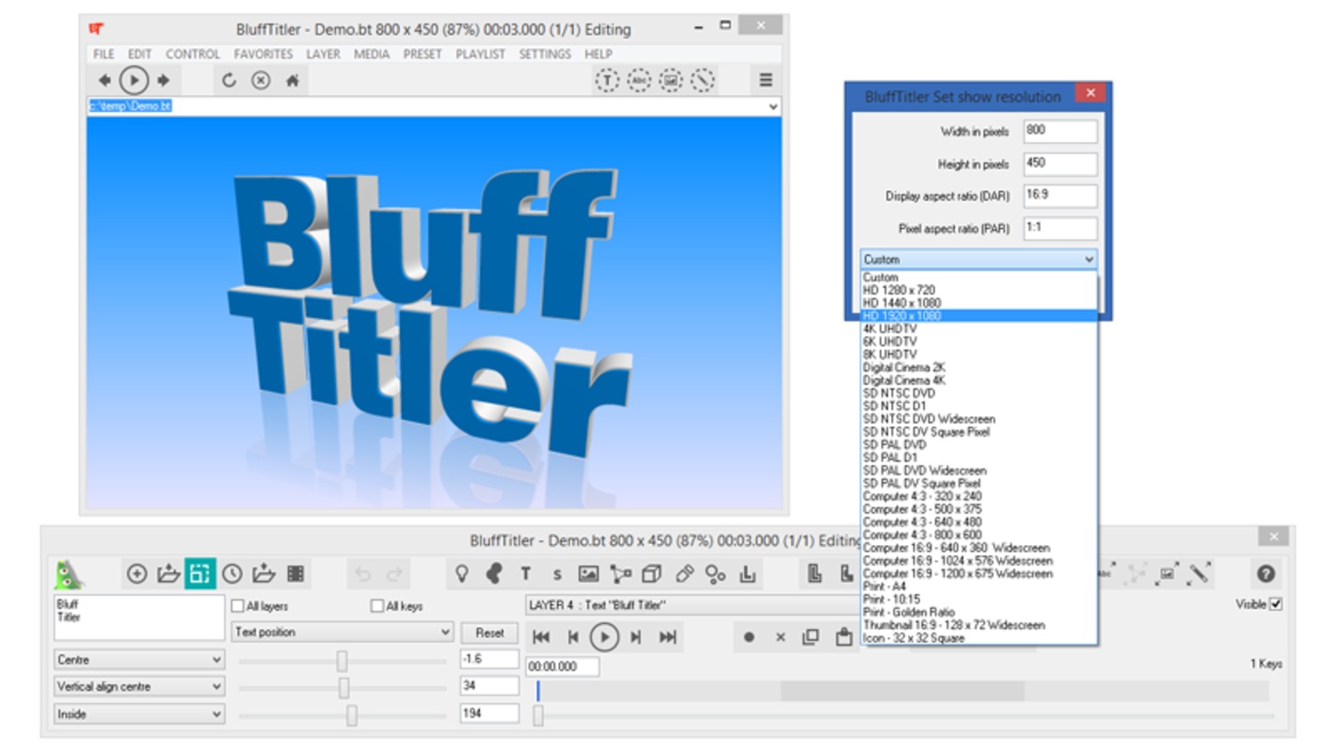Click the slider beside the -1.6 value

(x=342, y=661)
